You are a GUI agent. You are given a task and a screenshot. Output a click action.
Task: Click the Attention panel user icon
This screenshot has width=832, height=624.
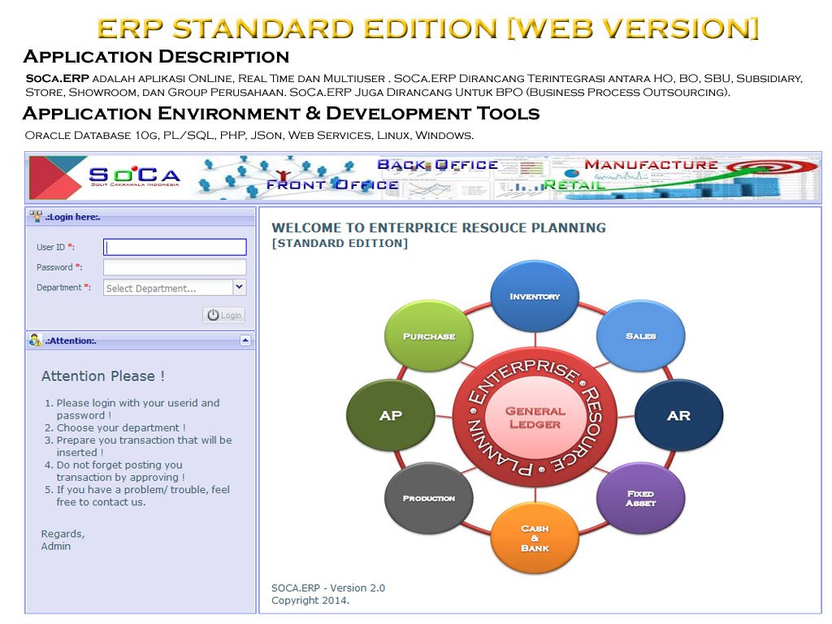click(x=36, y=340)
